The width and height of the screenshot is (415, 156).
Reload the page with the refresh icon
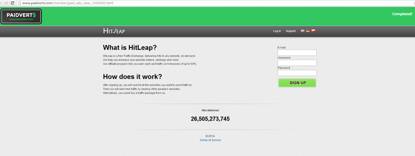pyautogui.click(x=12, y=3)
